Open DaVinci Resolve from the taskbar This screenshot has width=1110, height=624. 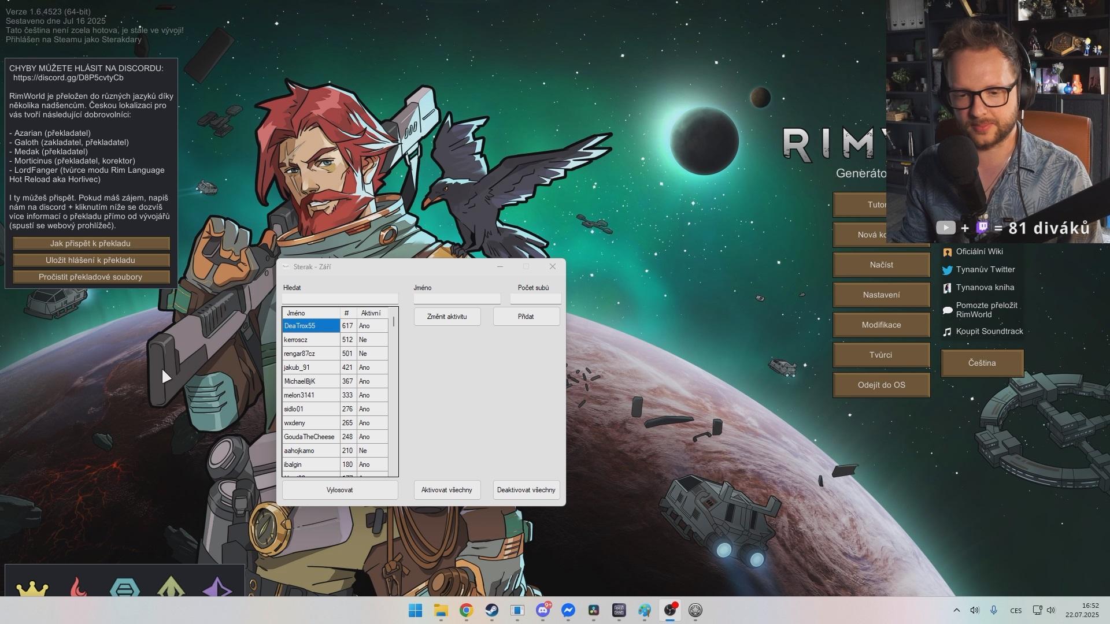[x=594, y=610]
